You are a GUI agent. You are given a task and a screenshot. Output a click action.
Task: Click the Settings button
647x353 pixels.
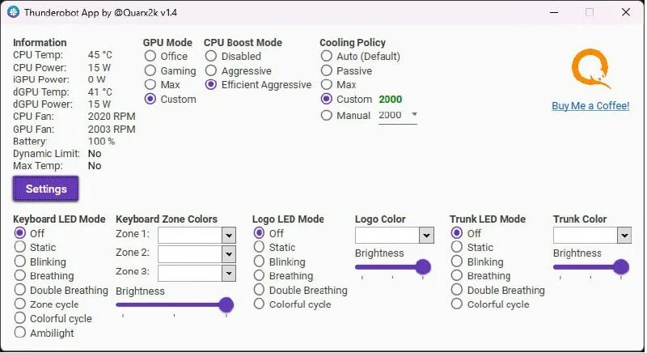click(x=46, y=189)
